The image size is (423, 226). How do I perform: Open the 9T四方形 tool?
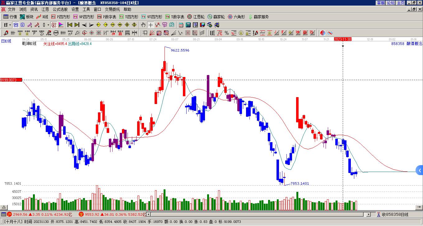click(x=152, y=17)
